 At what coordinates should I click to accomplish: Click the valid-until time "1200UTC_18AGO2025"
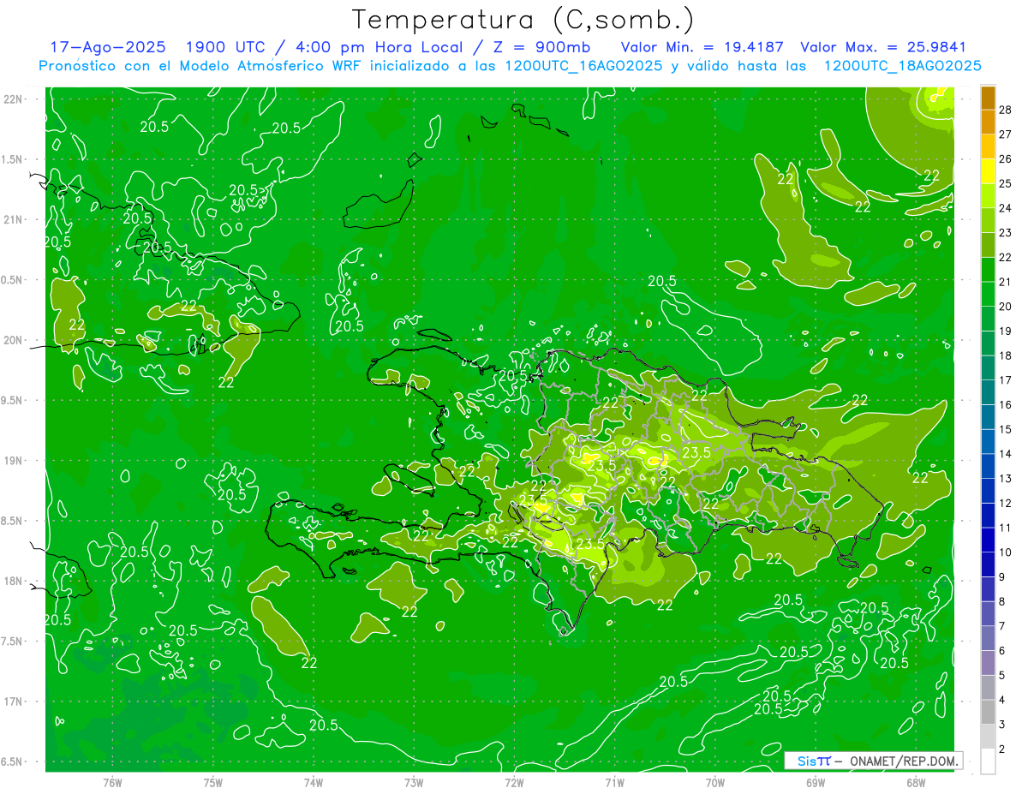(x=902, y=66)
